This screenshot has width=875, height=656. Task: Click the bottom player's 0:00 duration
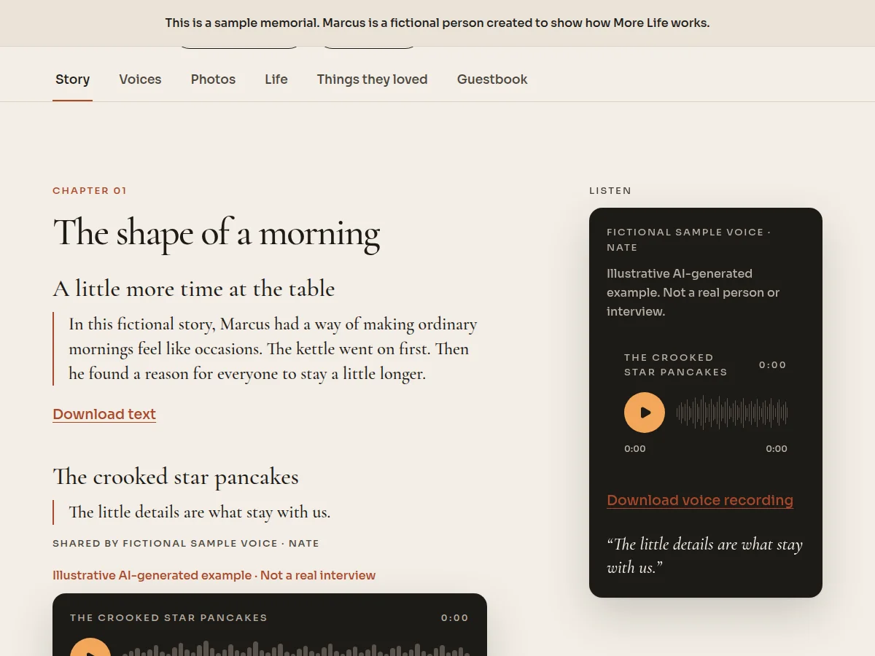click(x=454, y=617)
